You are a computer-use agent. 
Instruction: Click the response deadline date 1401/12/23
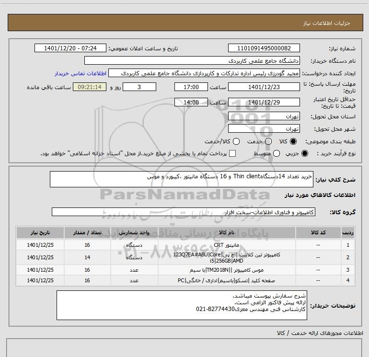pyautogui.click(x=264, y=87)
